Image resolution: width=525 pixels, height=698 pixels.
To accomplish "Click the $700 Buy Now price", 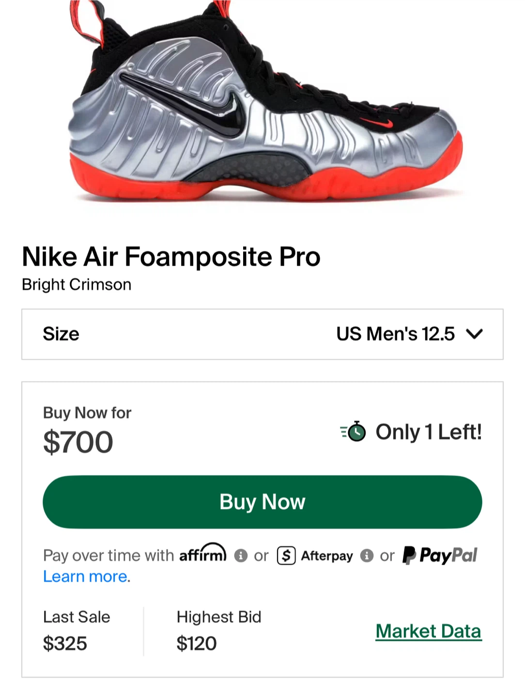I will (78, 442).
